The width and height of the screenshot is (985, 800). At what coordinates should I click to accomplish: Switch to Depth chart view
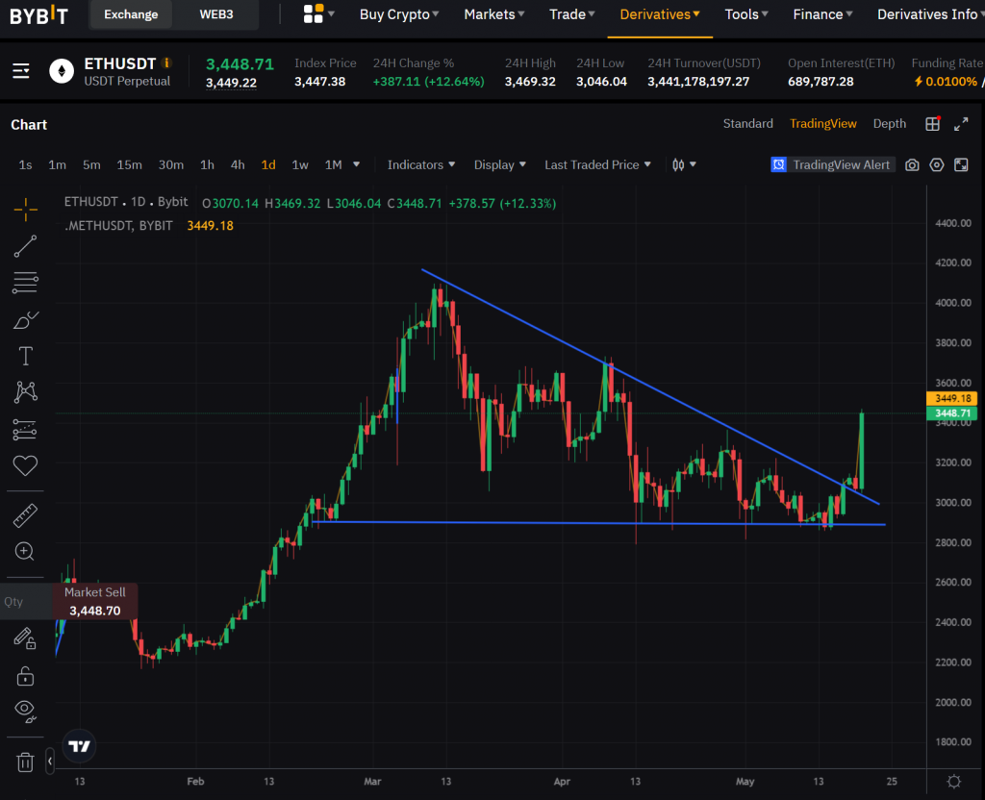point(889,124)
